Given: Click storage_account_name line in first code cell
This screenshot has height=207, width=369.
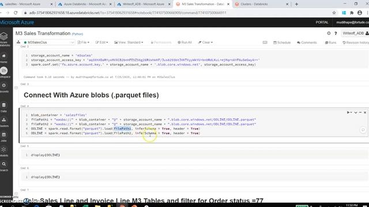Looking at the screenshot, I should [x=62, y=55].
